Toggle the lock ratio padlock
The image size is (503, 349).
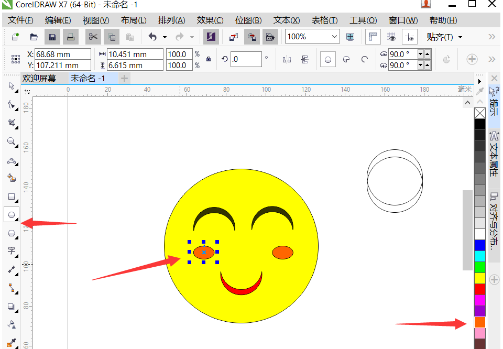point(209,59)
